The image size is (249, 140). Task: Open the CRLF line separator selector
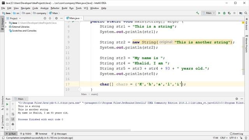(224, 138)
